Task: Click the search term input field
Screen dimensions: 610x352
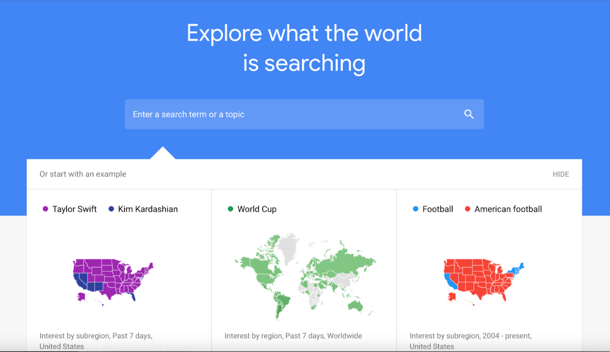Action: click(x=275, y=114)
